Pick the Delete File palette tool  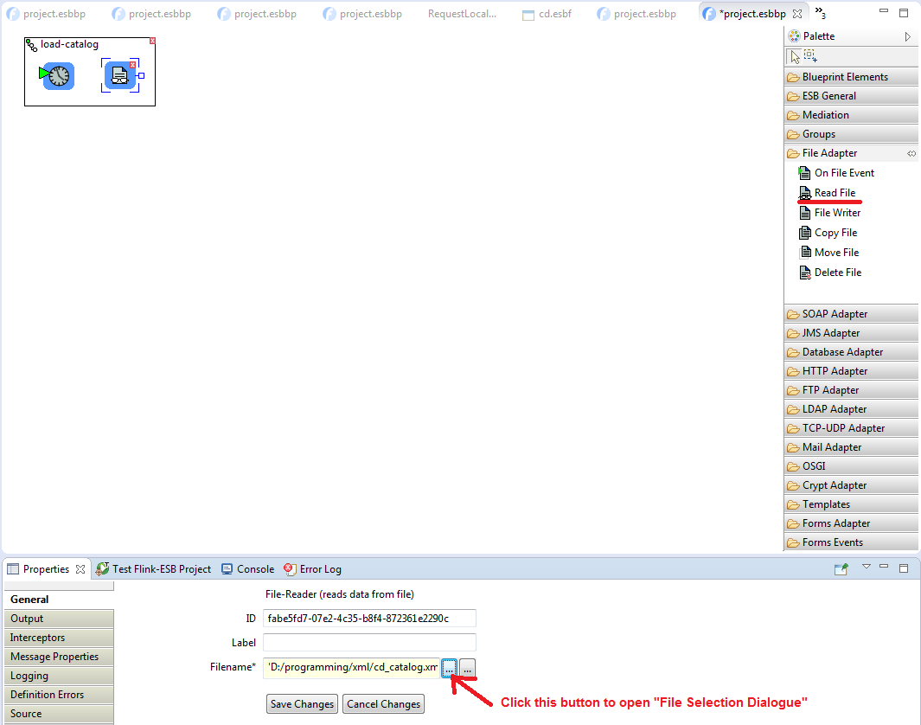837,273
